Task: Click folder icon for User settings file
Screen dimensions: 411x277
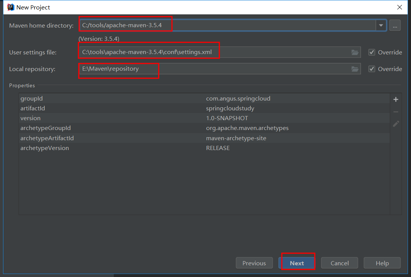Action: (x=355, y=52)
